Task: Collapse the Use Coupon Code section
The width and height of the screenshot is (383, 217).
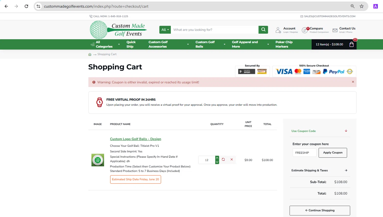Action: [x=319, y=131]
